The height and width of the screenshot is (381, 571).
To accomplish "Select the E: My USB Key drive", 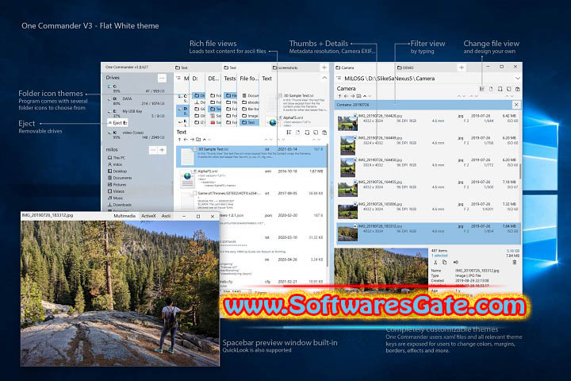I will (136, 114).
